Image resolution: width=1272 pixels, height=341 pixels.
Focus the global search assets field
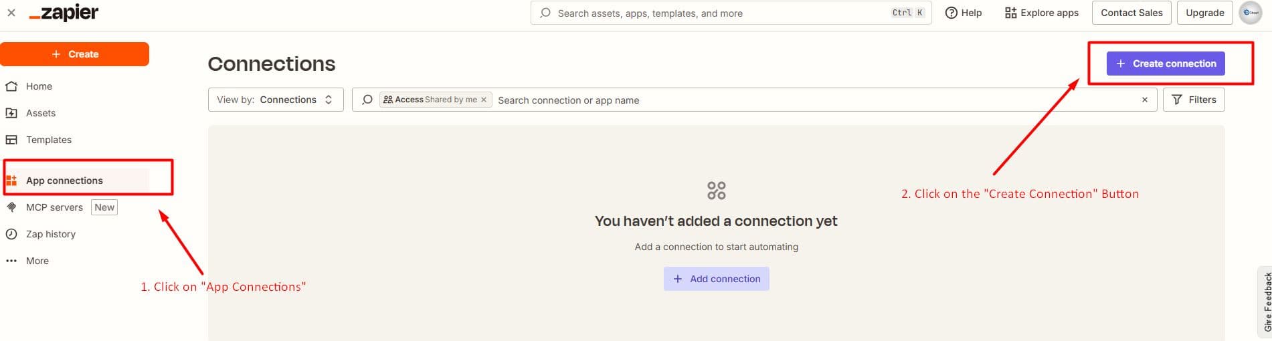click(x=731, y=13)
